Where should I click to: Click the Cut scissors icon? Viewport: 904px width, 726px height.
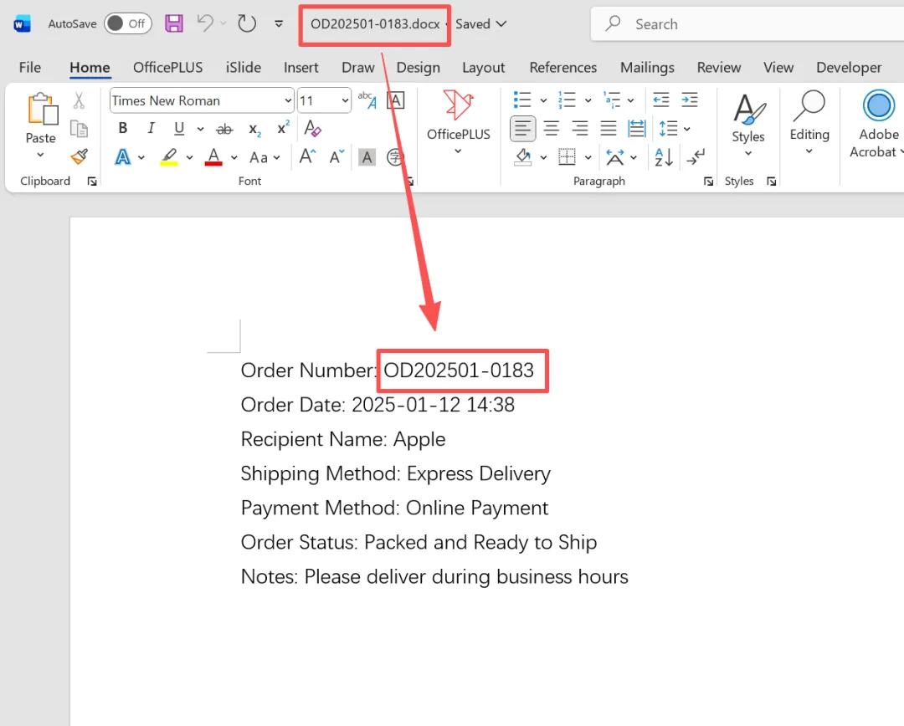coord(79,101)
